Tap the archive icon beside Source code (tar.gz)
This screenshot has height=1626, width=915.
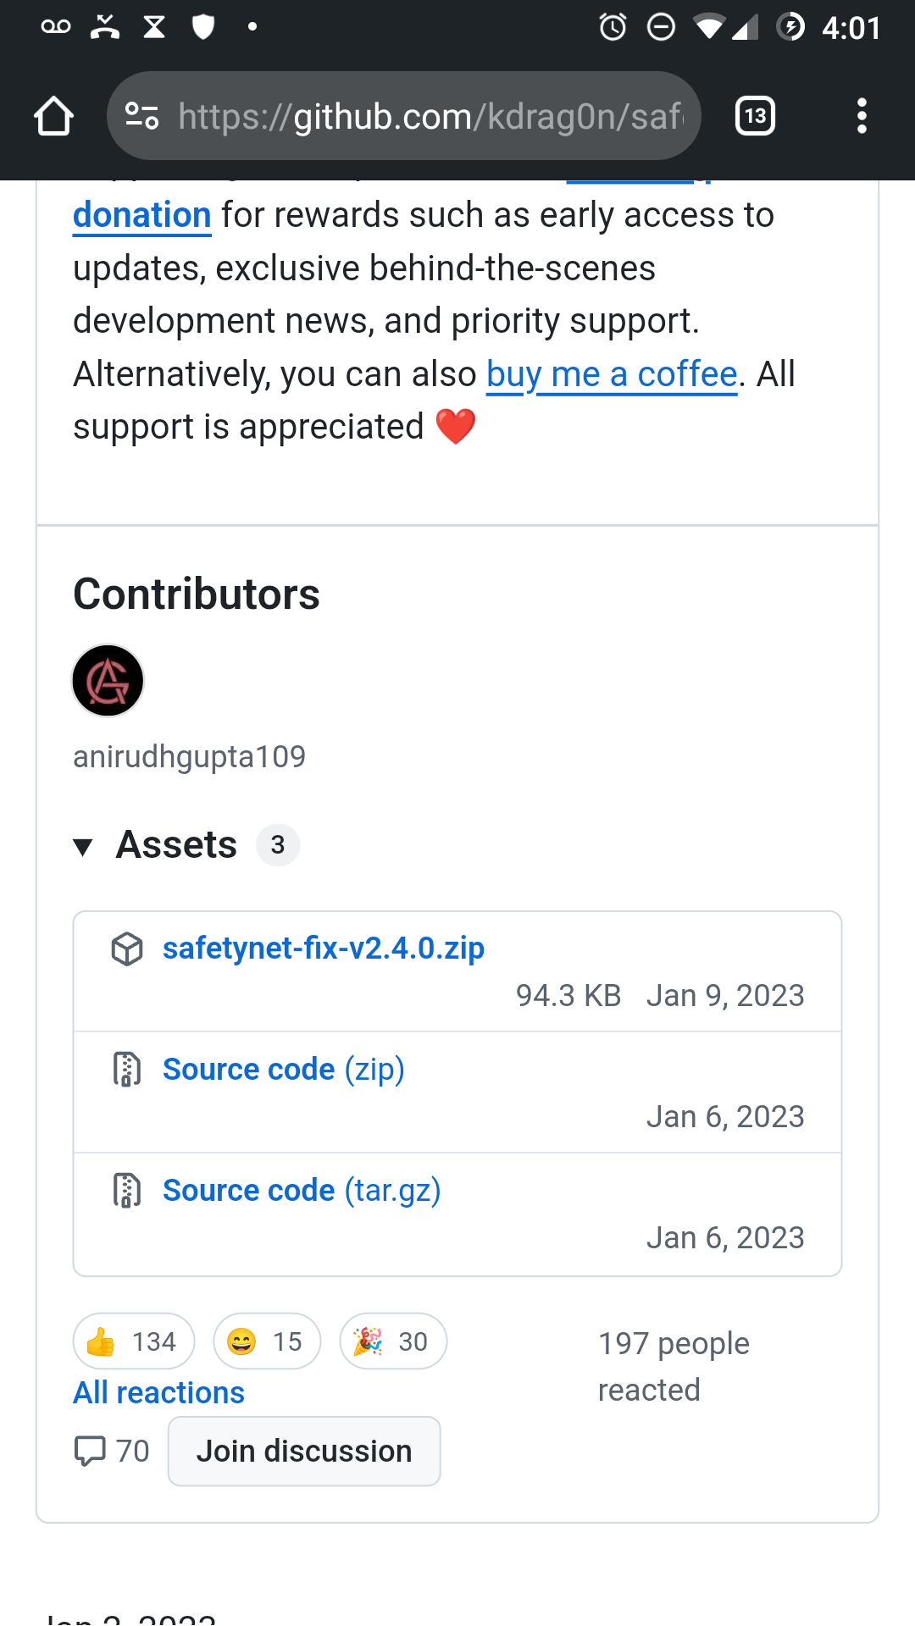127,1191
